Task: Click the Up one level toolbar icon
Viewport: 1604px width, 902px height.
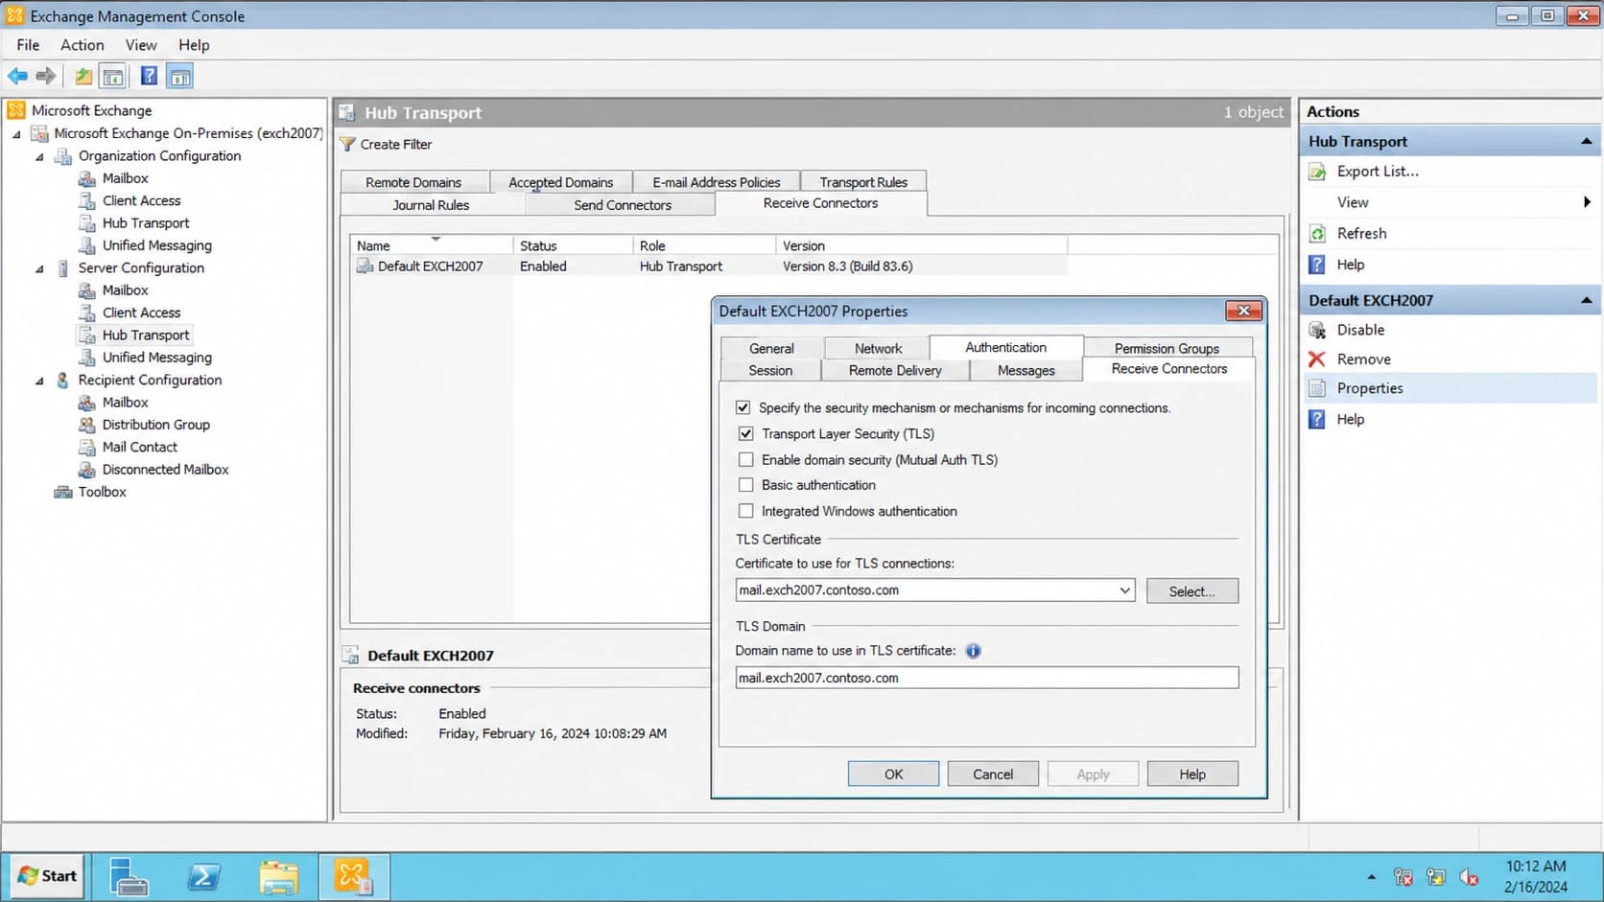Action: coord(83,76)
